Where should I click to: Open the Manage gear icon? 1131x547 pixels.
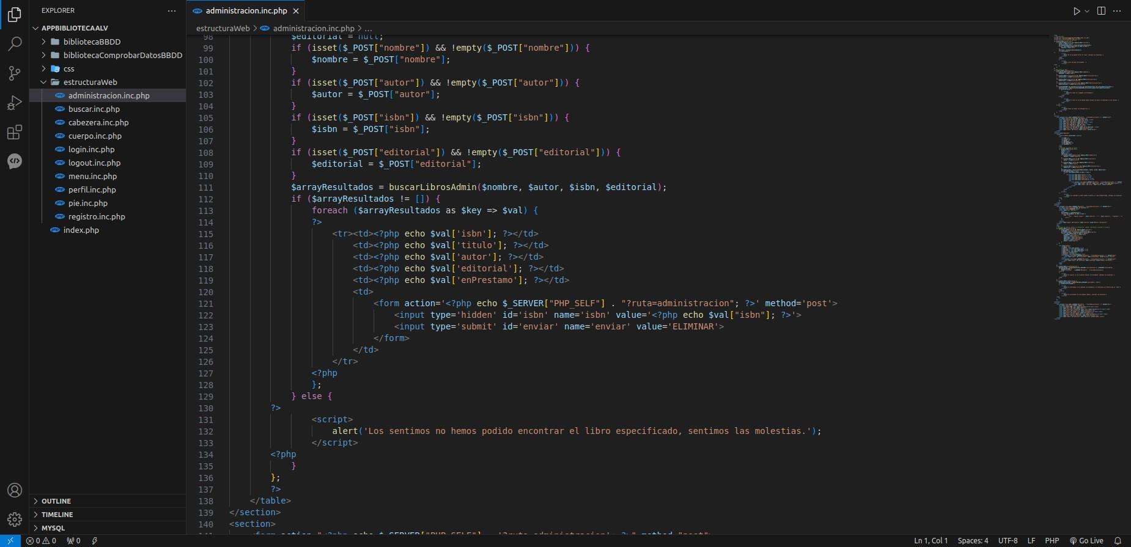coord(15,519)
